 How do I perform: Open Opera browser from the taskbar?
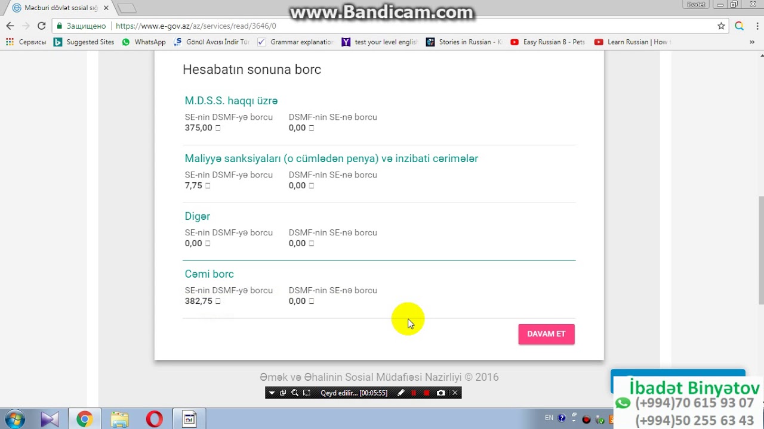click(x=154, y=419)
